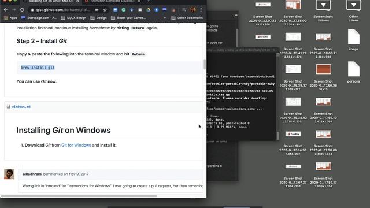Open alhadhrami's profile link
The width and height of the screenshot is (370, 208).
32,174
